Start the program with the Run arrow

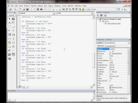pos(53,9)
